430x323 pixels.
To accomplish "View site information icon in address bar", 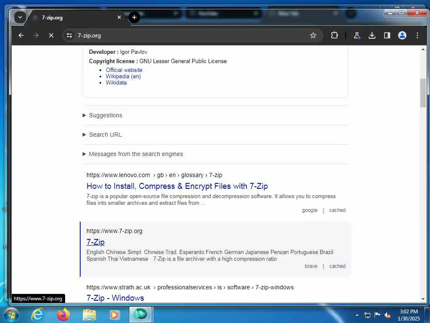I will [69, 35].
